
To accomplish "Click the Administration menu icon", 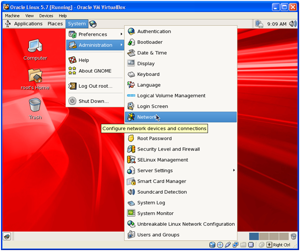I will pos(72,45).
